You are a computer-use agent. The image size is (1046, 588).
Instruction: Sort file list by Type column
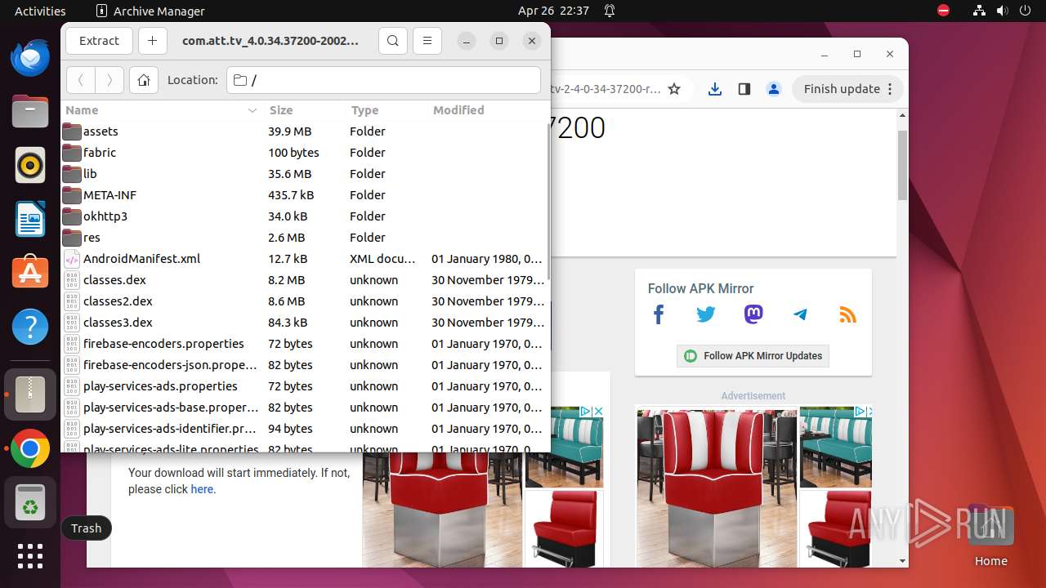click(386, 110)
